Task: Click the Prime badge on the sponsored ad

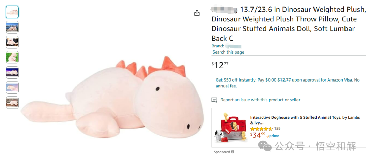Action: [x=273, y=136]
